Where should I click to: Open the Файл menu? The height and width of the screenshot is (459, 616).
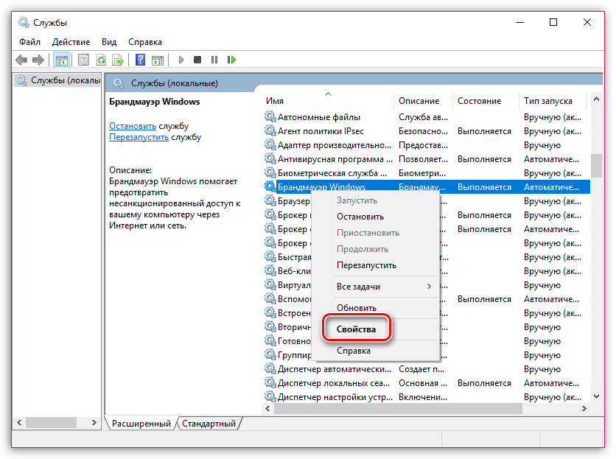30,42
